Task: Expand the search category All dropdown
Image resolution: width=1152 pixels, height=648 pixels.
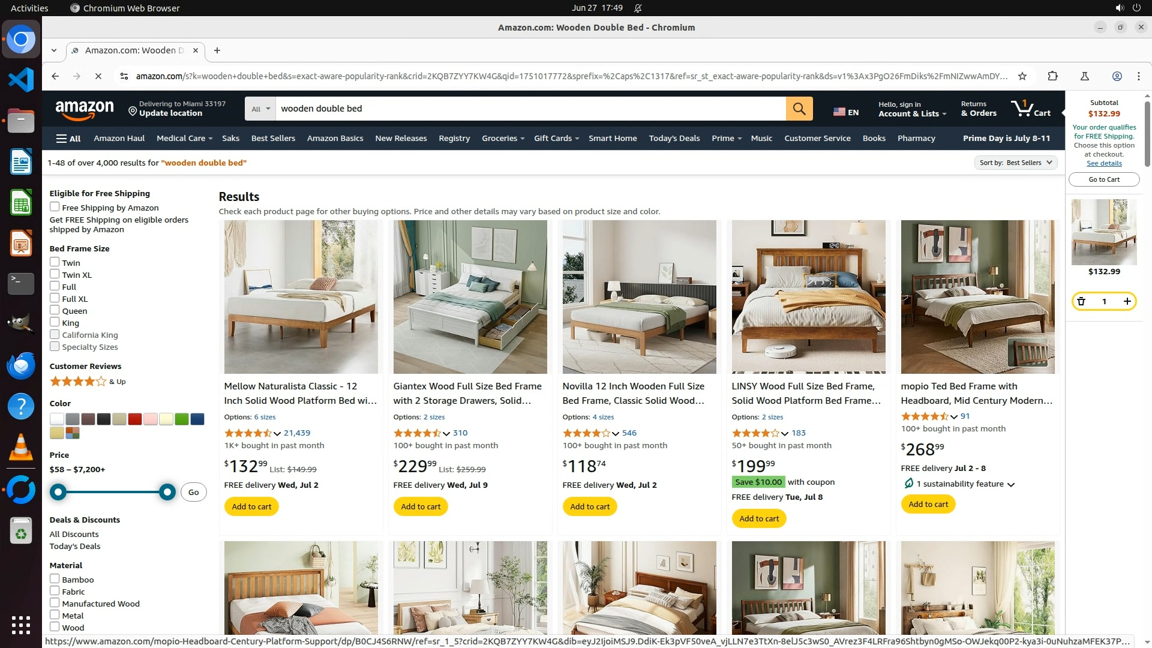Action: [260, 109]
